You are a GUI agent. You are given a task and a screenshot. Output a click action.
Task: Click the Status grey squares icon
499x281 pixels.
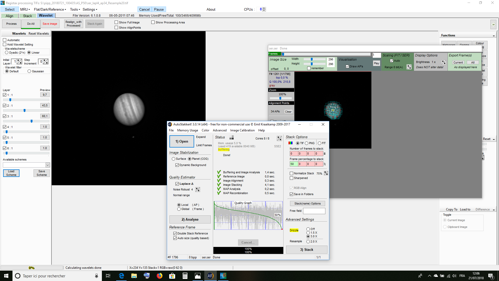click(x=232, y=137)
